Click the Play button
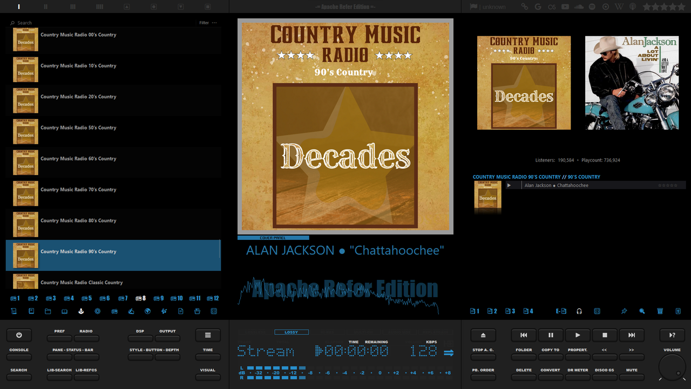 578,335
